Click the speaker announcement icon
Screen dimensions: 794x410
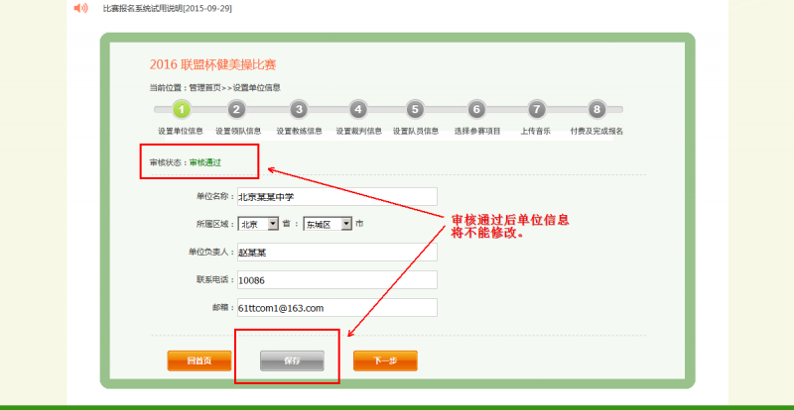point(80,8)
